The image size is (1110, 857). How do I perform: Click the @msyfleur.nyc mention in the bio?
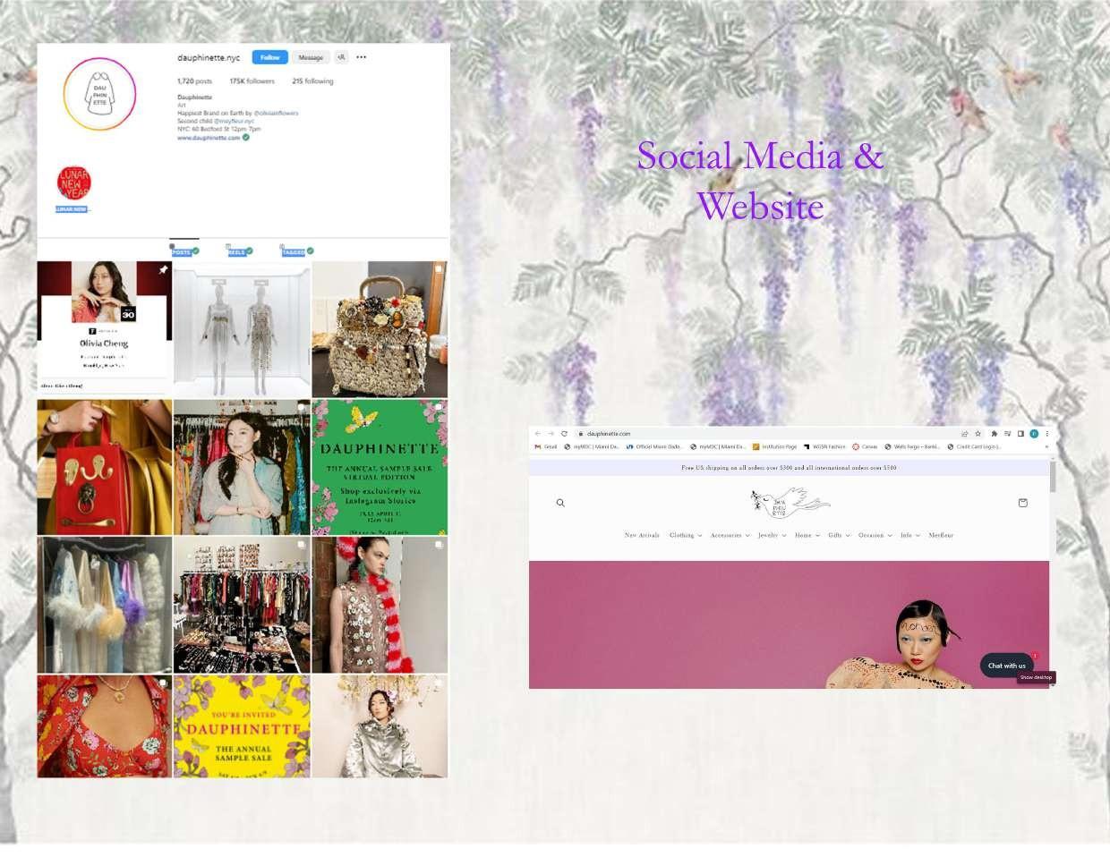coord(235,121)
